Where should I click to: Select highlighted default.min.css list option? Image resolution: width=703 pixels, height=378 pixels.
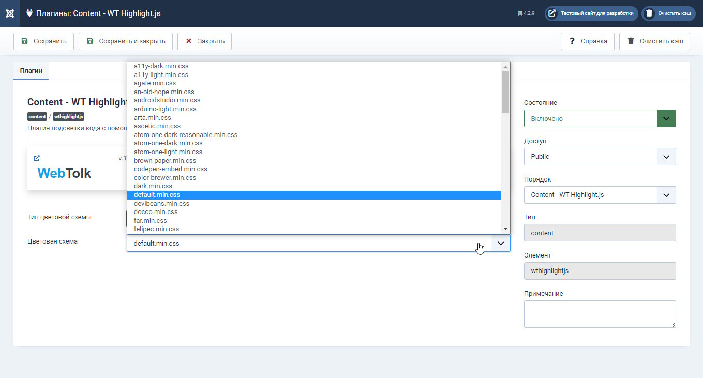(x=314, y=195)
